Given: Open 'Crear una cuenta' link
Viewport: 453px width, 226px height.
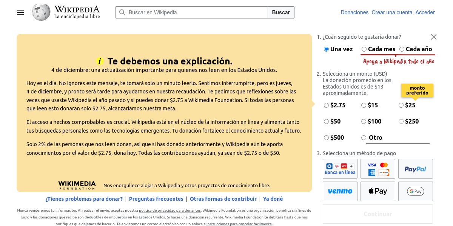Looking at the screenshot, I should pos(392,12).
